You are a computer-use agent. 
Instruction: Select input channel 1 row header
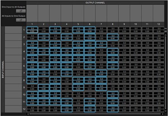coord(24,30)
